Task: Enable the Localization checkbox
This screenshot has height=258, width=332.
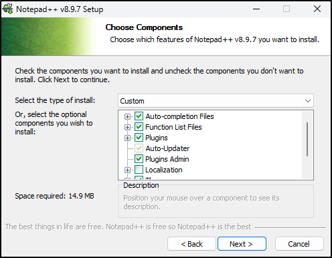Action: pyautogui.click(x=139, y=170)
